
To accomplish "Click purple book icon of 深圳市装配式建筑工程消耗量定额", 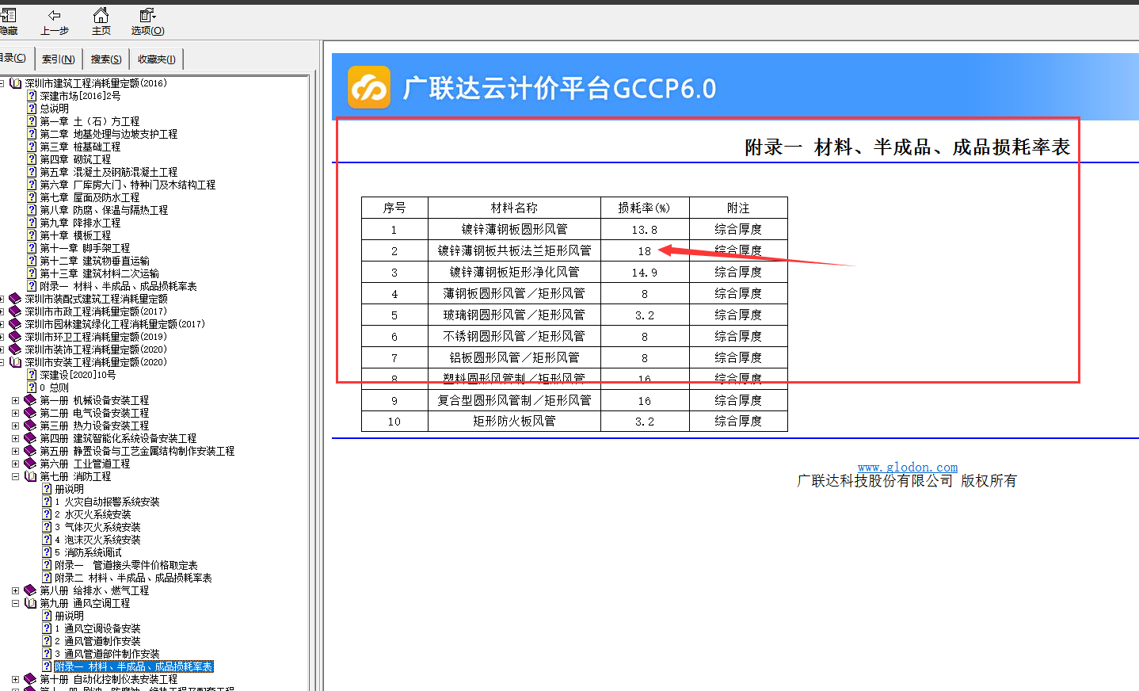I will tap(15, 299).
